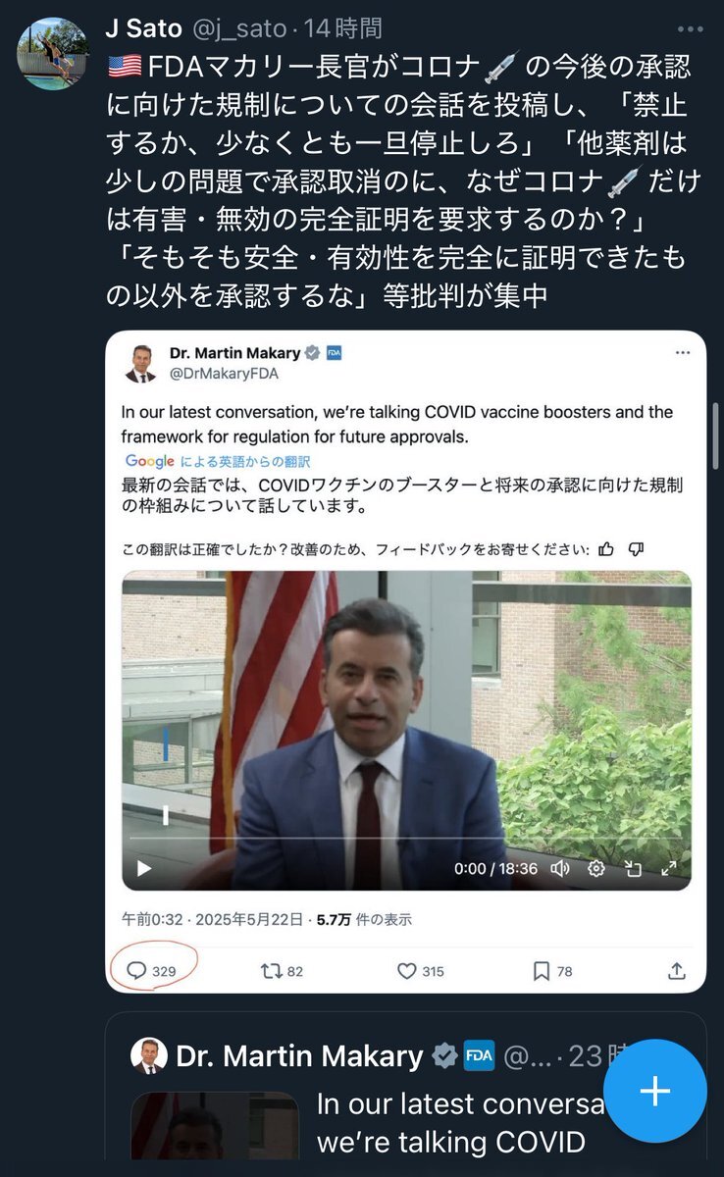Like the embedded post via heart icon

coord(406,971)
